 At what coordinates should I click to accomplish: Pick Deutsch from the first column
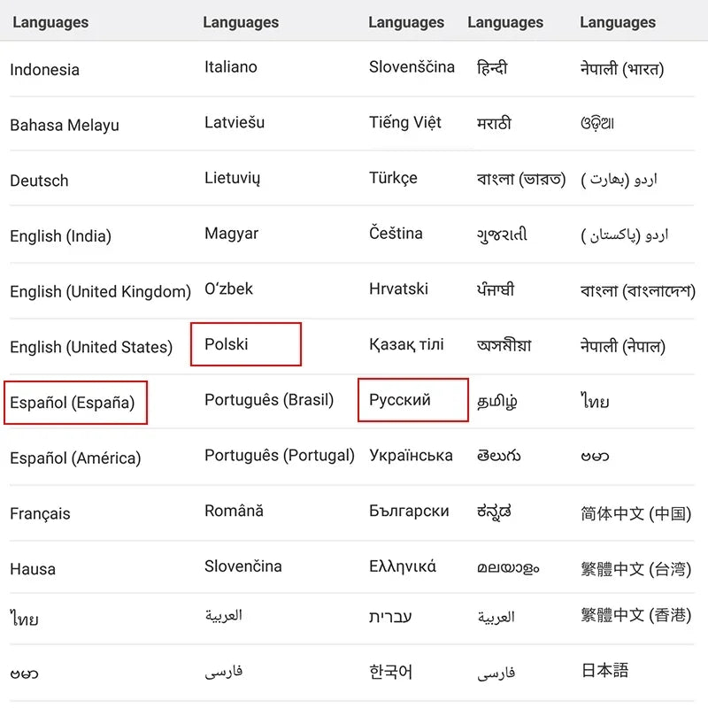pos(39,181)
